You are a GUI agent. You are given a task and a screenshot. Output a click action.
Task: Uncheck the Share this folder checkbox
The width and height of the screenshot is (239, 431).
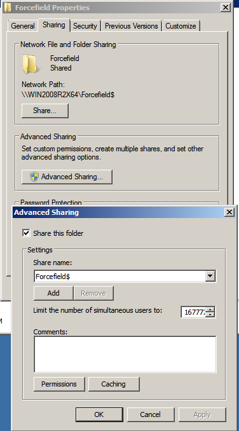coord(26,233)
